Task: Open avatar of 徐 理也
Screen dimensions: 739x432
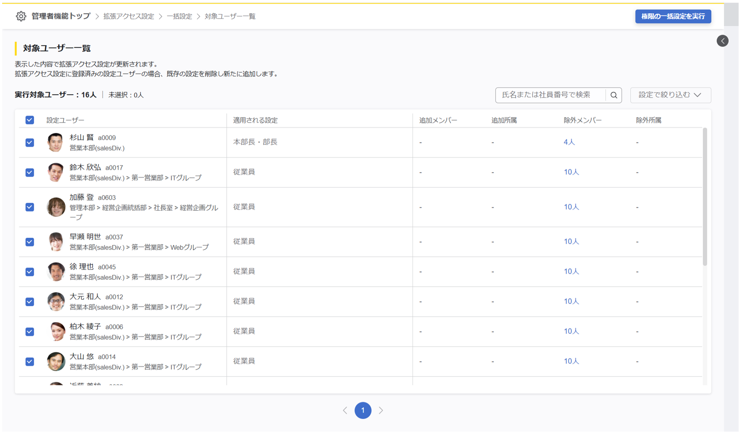Action: pos(55,272)
